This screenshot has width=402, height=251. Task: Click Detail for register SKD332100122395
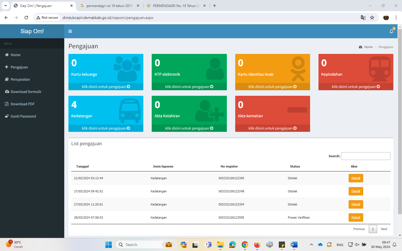click(356, 178)
